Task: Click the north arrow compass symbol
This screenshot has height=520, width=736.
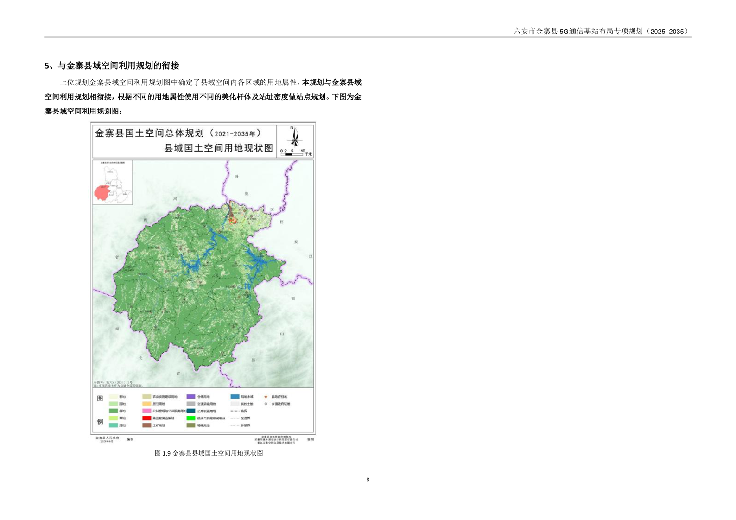Action: pyautogui.click(x=295, y=137)
